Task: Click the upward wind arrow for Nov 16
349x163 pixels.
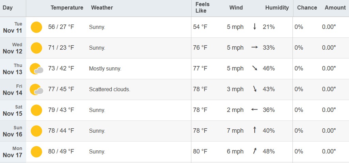Action: (254, 131)
